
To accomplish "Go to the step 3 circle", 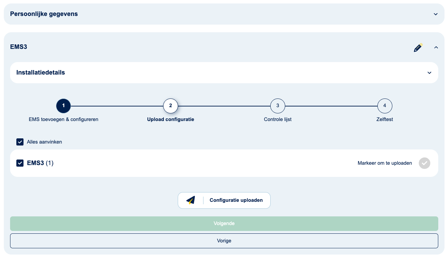I will [x=278, y=106].
